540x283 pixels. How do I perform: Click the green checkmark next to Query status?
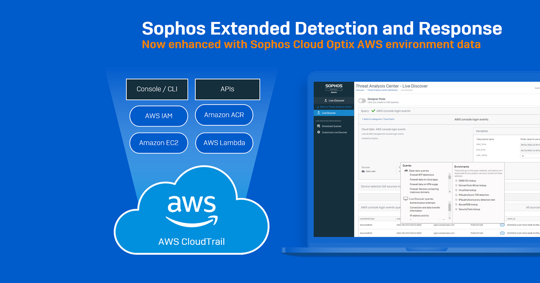[x=373, y=111]
